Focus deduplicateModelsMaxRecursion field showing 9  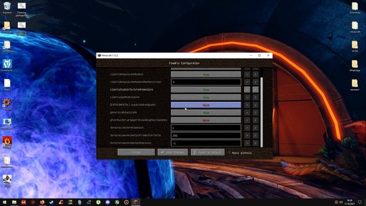tap(206, 82)
